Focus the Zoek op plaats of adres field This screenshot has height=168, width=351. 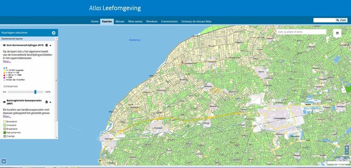tap(301, 32)
